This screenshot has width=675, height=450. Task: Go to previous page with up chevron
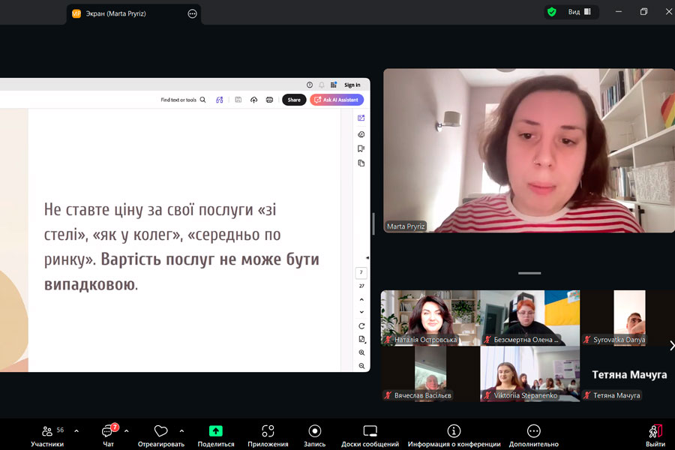[x=361, y=299]
